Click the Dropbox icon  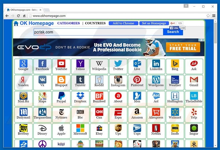(80, 96)
